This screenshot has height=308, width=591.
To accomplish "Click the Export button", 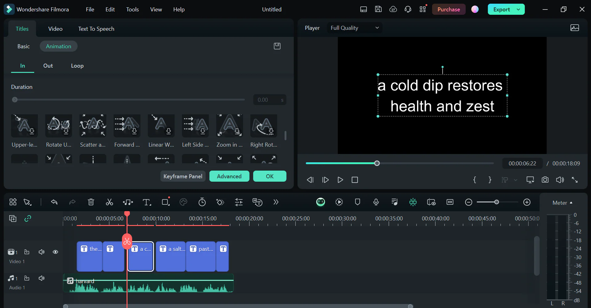I will point(501,10).
